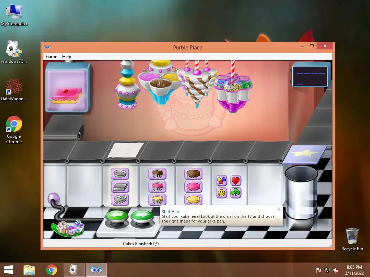Open the clock showing 8:05 PM
The width and height of the screenshot is (370, 277).
(354, 270)
